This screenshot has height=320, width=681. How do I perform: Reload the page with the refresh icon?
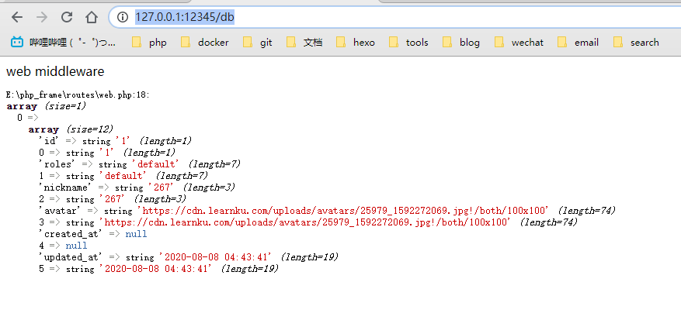[67, 17]
